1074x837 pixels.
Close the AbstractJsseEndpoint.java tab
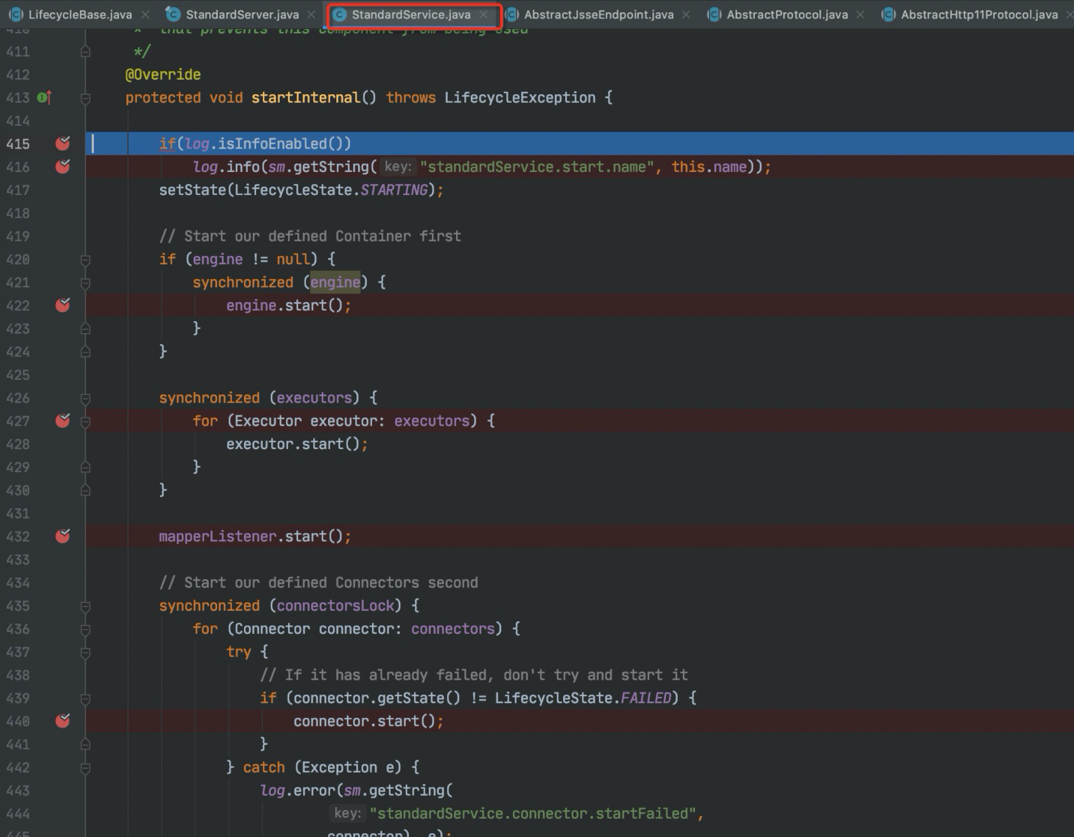tap(686, 14)
